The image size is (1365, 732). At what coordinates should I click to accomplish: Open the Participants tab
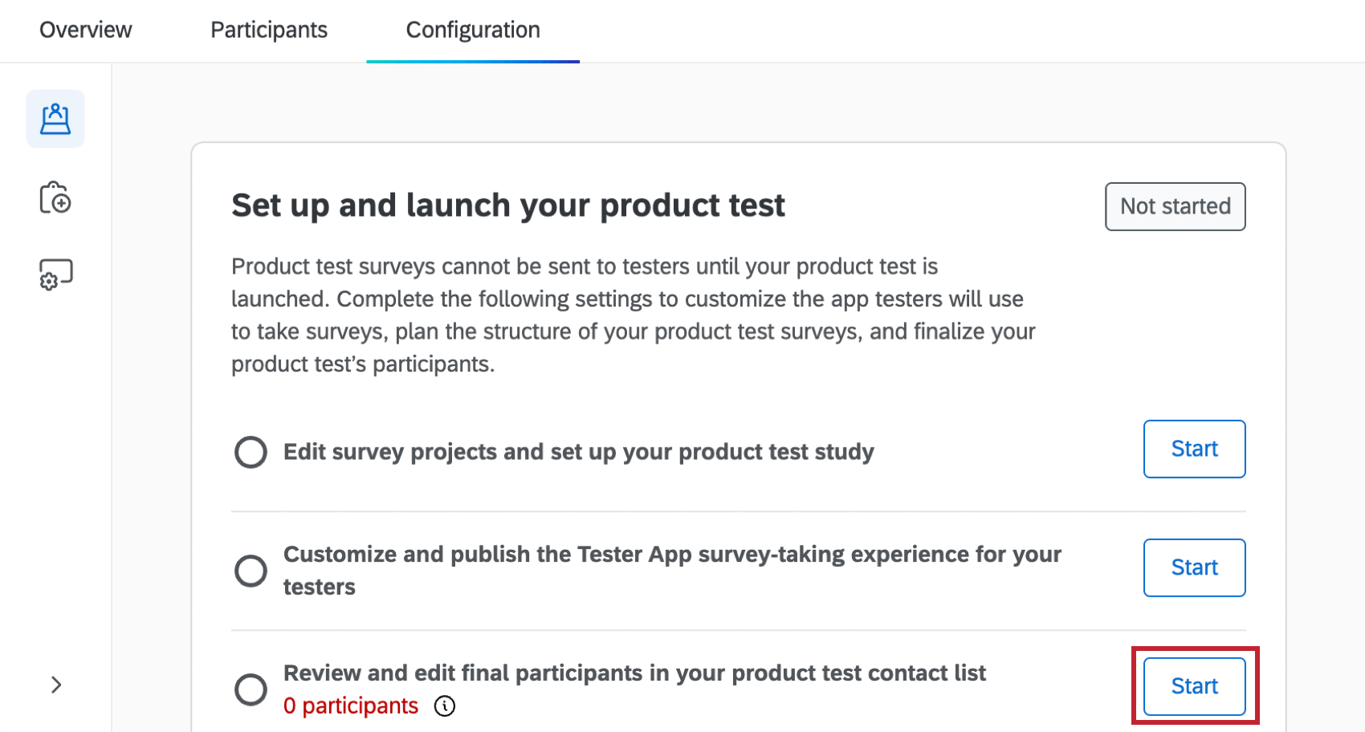[x=268, y=30]
